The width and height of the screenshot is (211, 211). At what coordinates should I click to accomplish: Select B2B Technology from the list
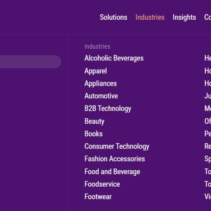point(108,109)
